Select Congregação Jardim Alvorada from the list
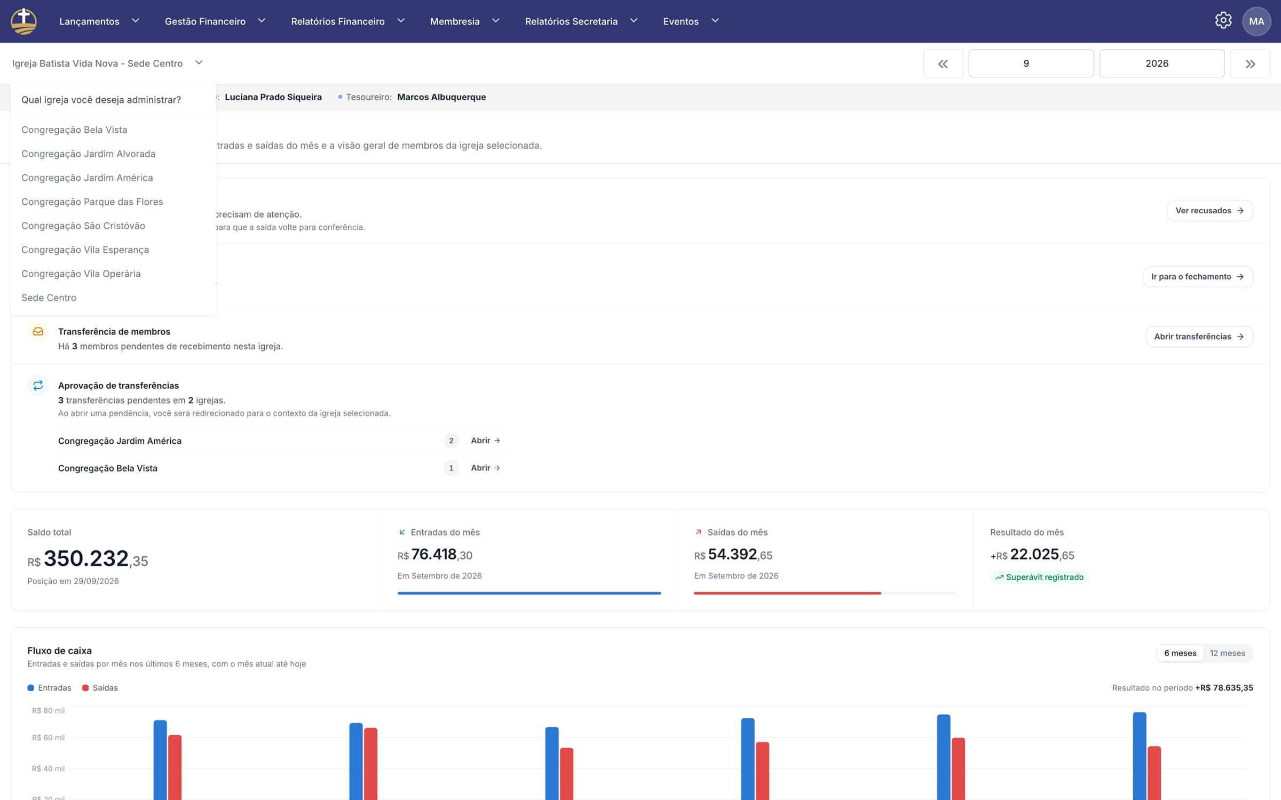 [x=113, y=154]
